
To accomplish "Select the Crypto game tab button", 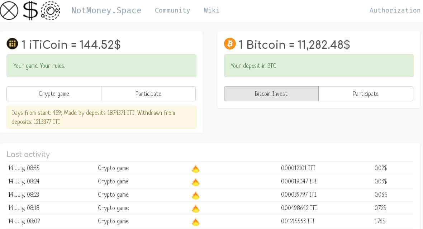I will tap(54, 94).
